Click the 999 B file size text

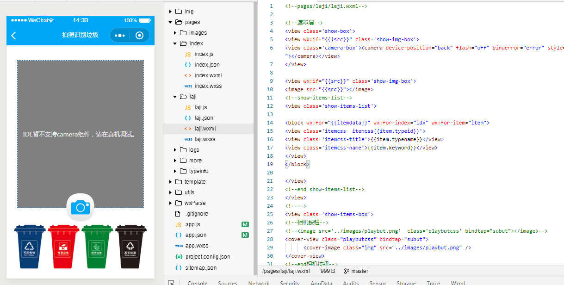click(x=328, y=271)
